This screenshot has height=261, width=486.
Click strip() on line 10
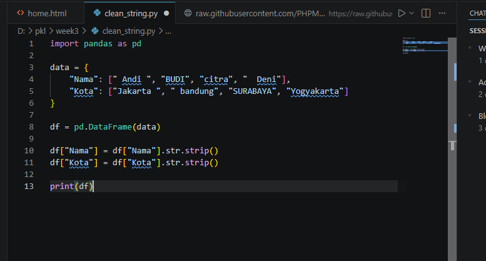click(201, 151)
